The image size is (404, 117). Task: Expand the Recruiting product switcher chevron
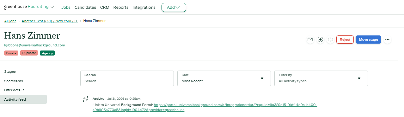52,7
